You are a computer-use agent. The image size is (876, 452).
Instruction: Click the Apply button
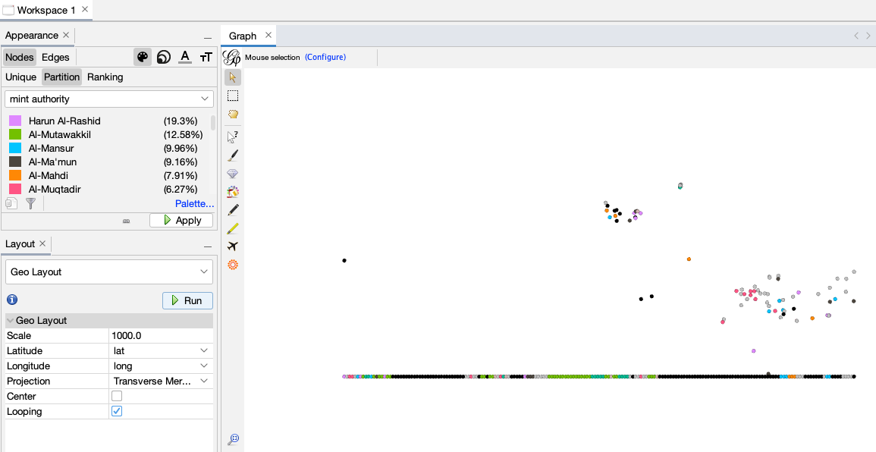pyautogui.click(x=181, y=220)
